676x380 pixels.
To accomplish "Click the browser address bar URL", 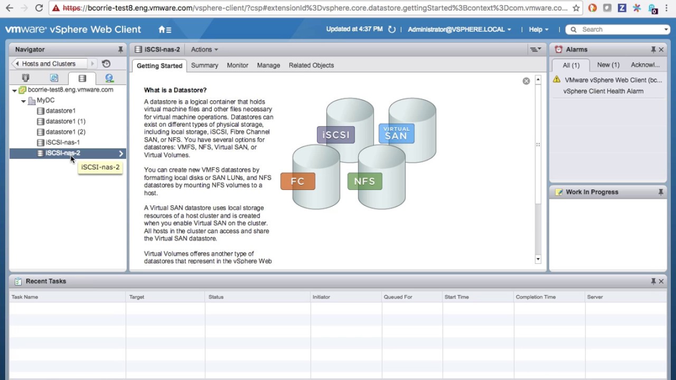I will tap(315, 8).
